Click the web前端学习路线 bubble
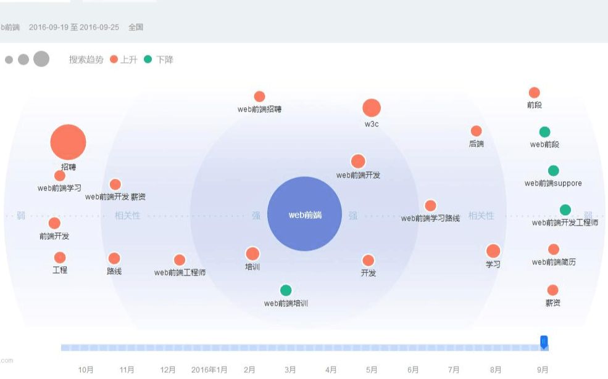Screen dimensions: 608x379 (430, 206)
